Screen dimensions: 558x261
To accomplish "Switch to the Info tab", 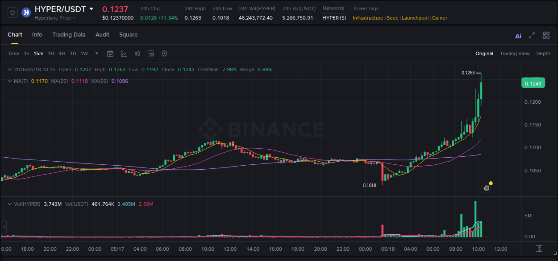I will coord(37,35).
